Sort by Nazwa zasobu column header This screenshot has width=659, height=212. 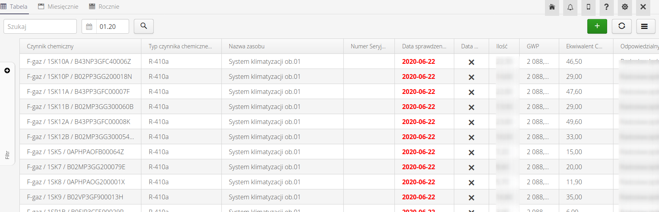[x=246, y=46]
